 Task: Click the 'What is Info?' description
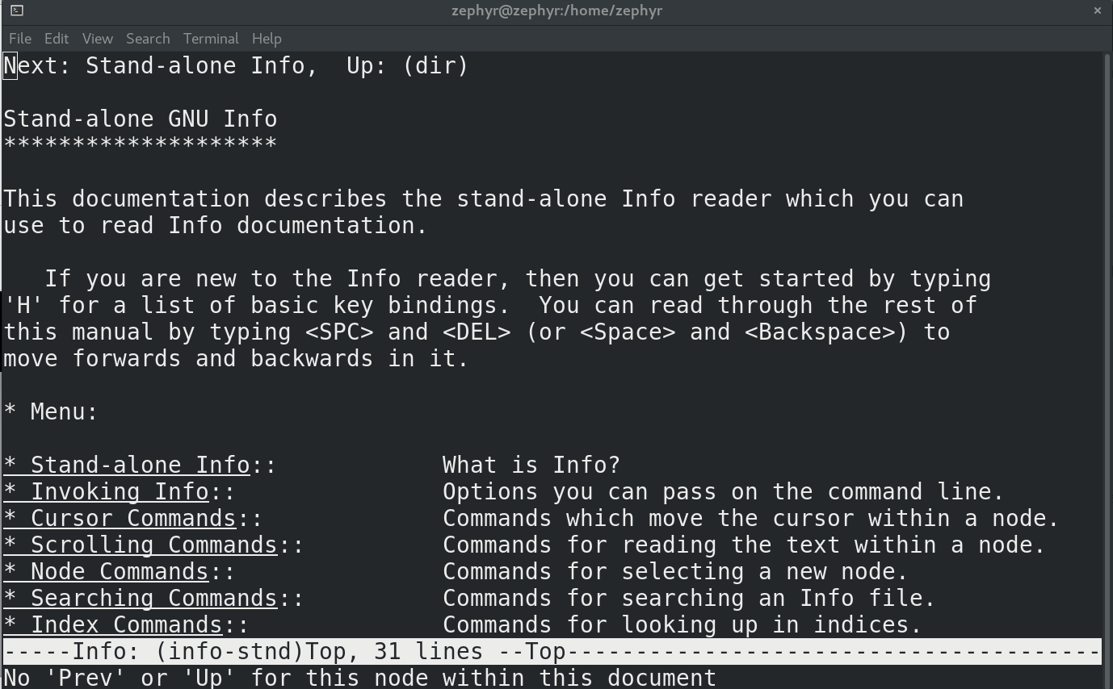531,466
